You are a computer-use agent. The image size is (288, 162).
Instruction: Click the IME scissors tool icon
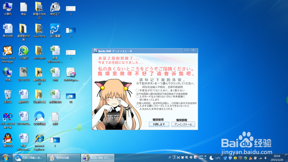178,158
